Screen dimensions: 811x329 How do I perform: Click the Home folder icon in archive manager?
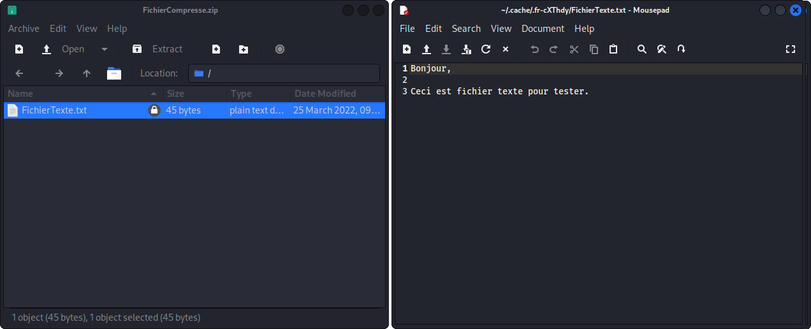coord(114,73)
